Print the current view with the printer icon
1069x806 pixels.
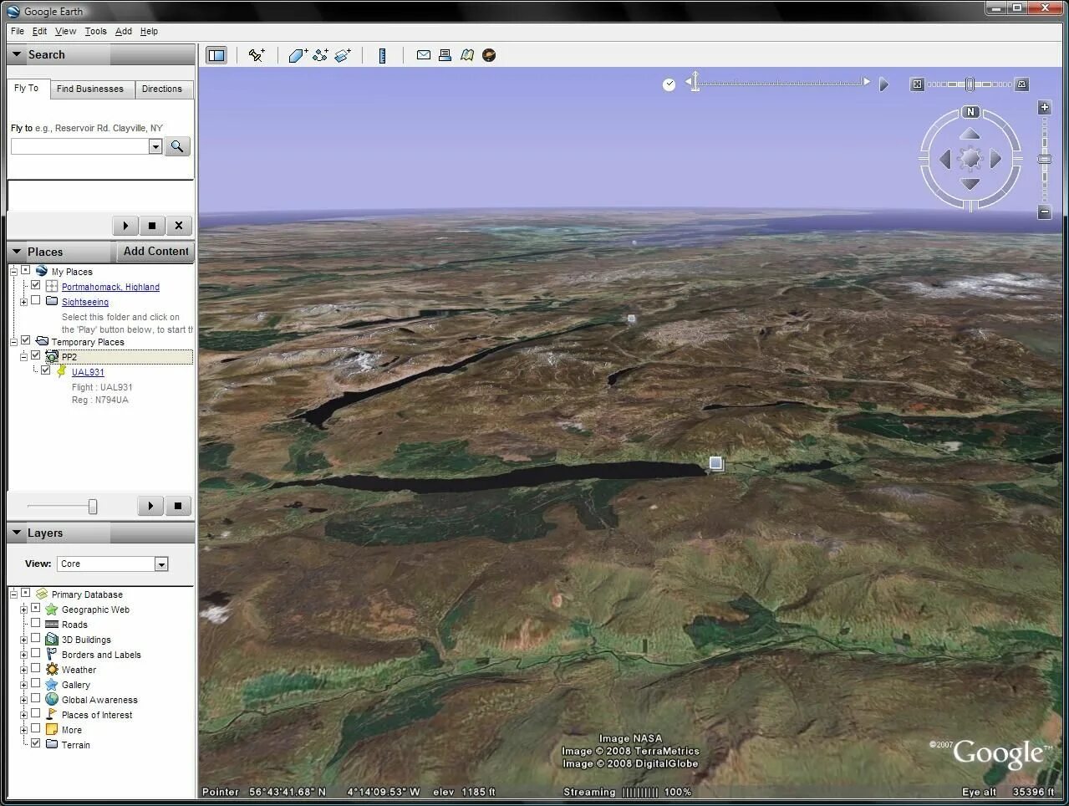click(x=445, y=55)
